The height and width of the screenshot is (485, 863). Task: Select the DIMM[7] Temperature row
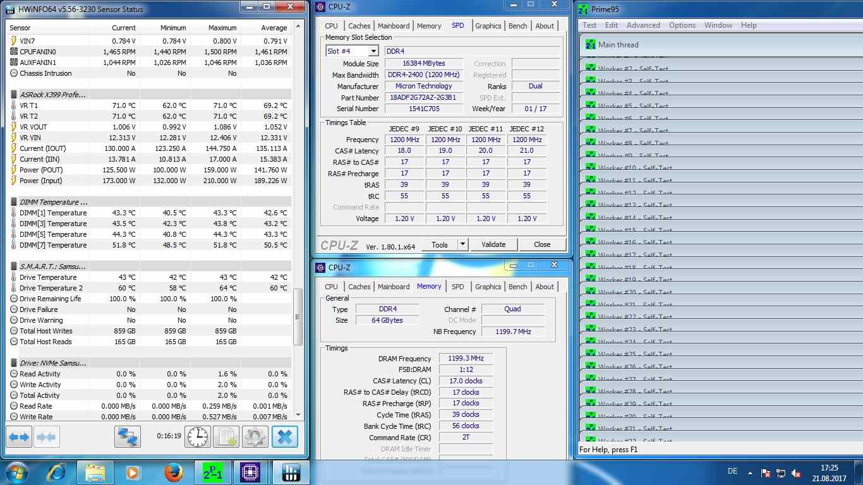pyautogui.click(x=149, y=245)
